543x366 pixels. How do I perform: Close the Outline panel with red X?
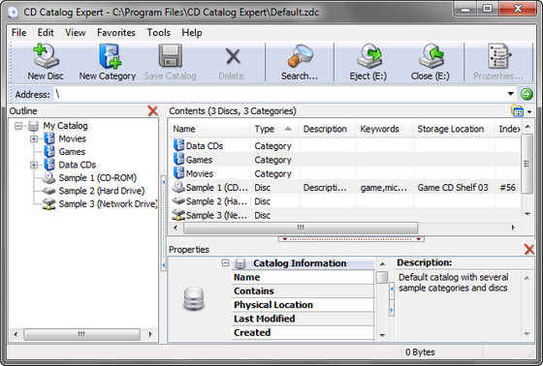point(152,110)
